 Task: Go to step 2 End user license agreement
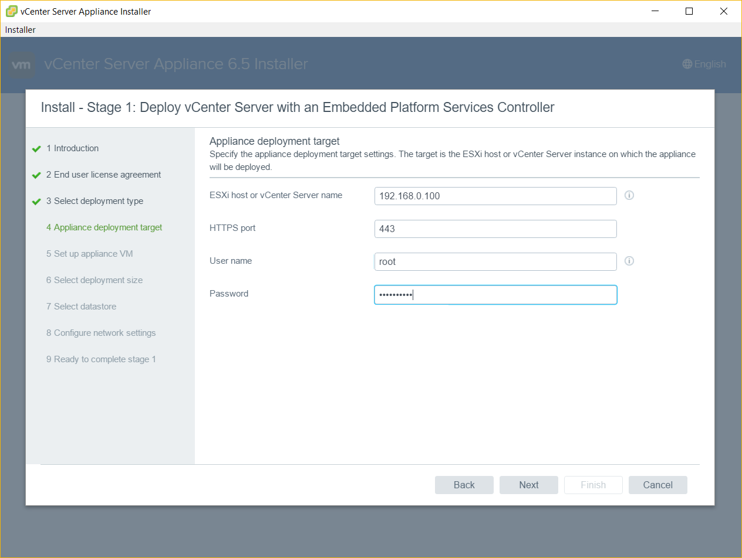pos(104,175)
